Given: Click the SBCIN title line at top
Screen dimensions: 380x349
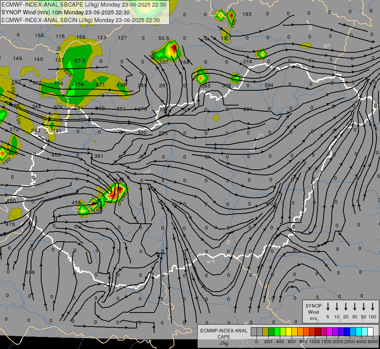Looking at the screenshot, I should point(81,20).
